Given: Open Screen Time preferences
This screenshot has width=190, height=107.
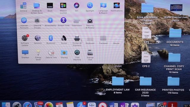Looking at the screenshot, I should (x=64, y=20).
